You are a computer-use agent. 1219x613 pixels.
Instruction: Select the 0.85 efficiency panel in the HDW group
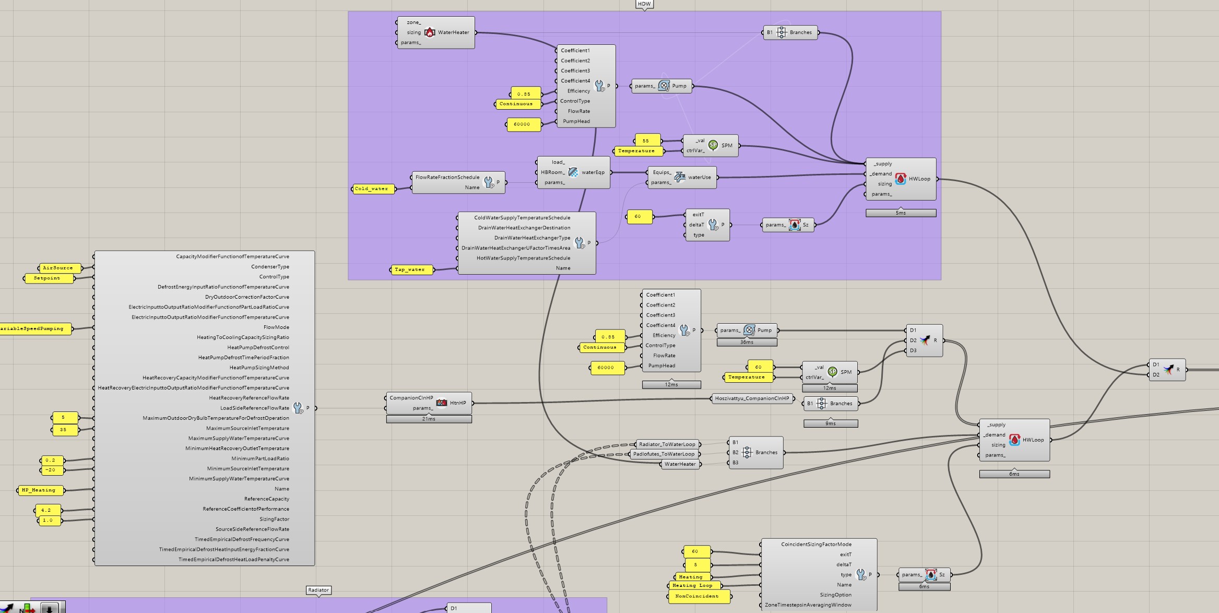[526, 93]
